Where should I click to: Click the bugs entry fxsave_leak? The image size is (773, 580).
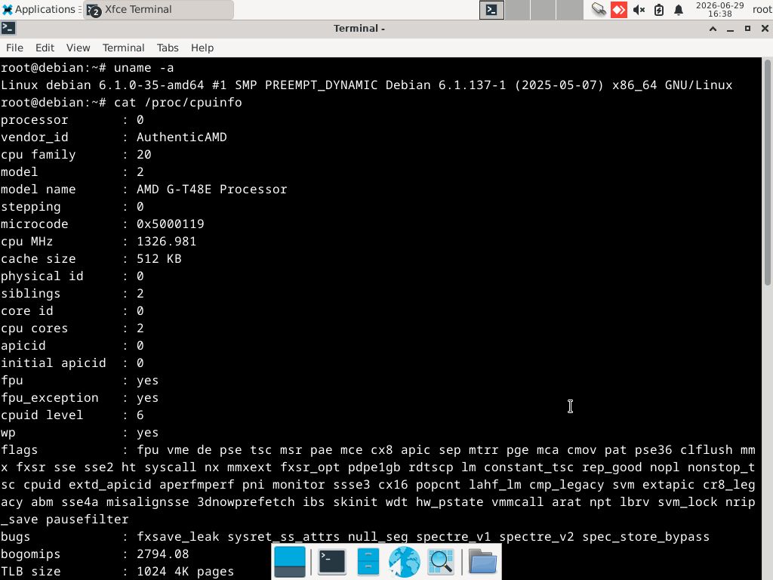coord(178,537)
